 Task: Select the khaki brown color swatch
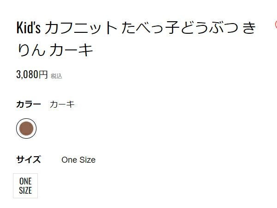click(26, 128)
